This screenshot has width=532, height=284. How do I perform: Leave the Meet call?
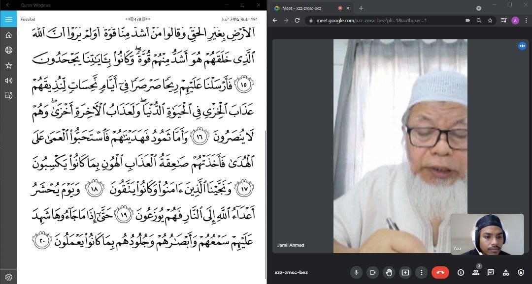point(440,273)
